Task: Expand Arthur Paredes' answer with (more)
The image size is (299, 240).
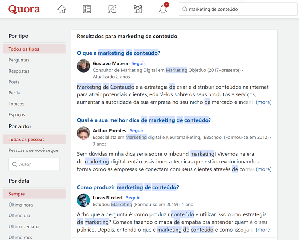Action: click(x=264, y=169)
